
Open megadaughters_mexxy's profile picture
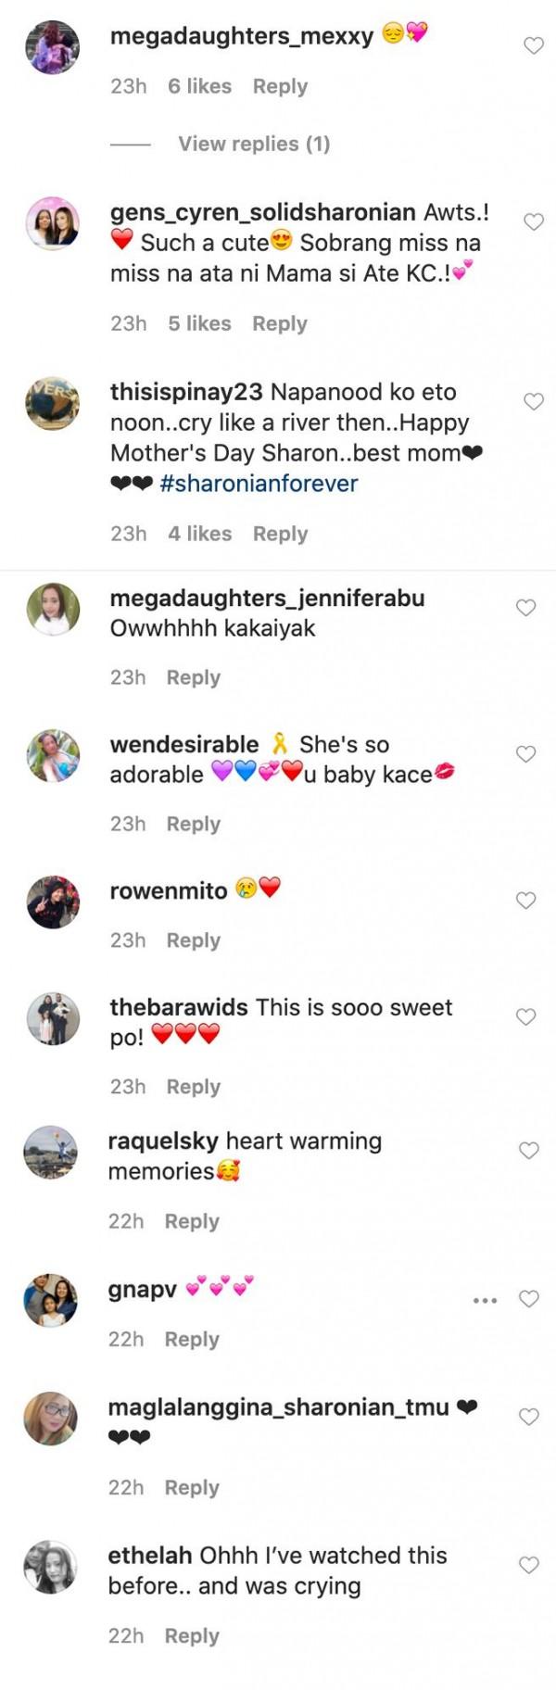point(52,46)
